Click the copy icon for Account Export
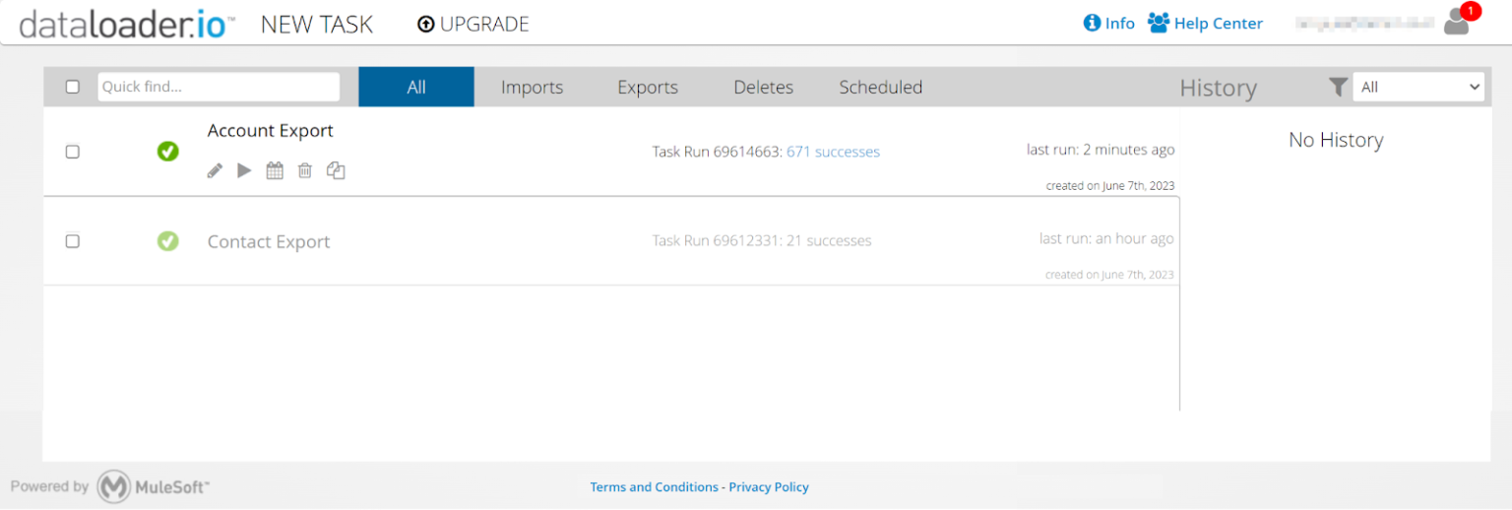The width and height of the screenshot is (1512, 510). tap(336, 171)
